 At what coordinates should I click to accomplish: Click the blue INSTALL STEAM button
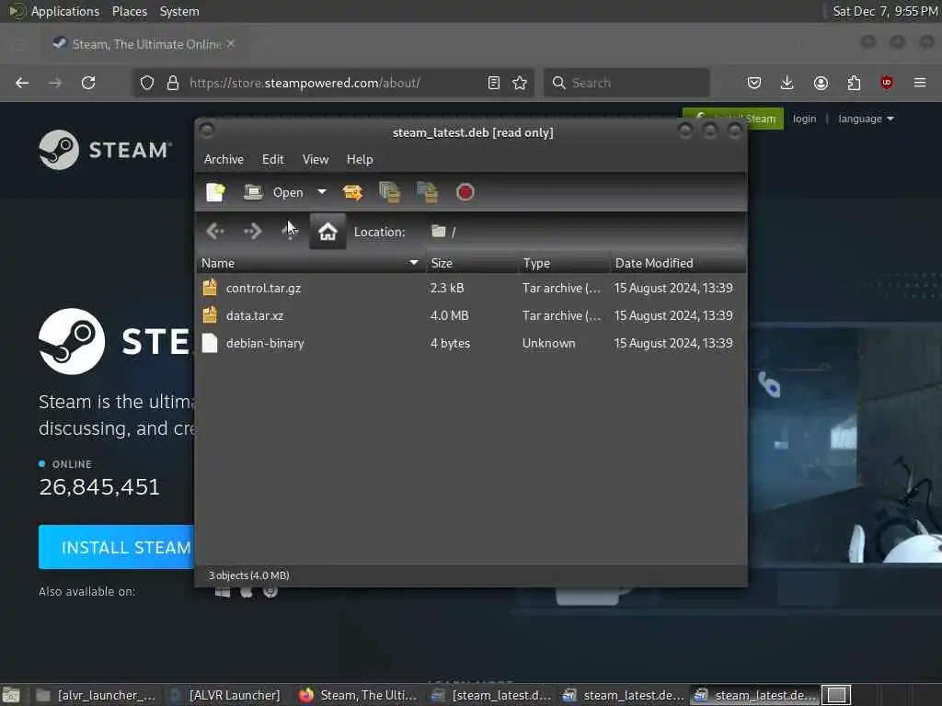(x=117, y=547)
